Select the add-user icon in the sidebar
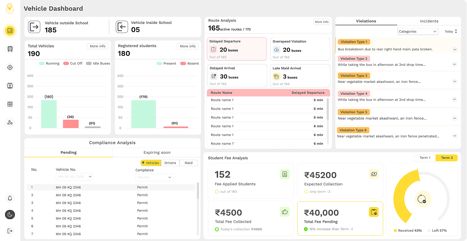The height and width of the screenshot is (241, 467). click(x=10, y=122)
